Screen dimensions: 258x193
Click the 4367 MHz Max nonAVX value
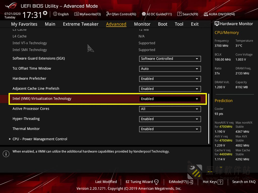242,132
